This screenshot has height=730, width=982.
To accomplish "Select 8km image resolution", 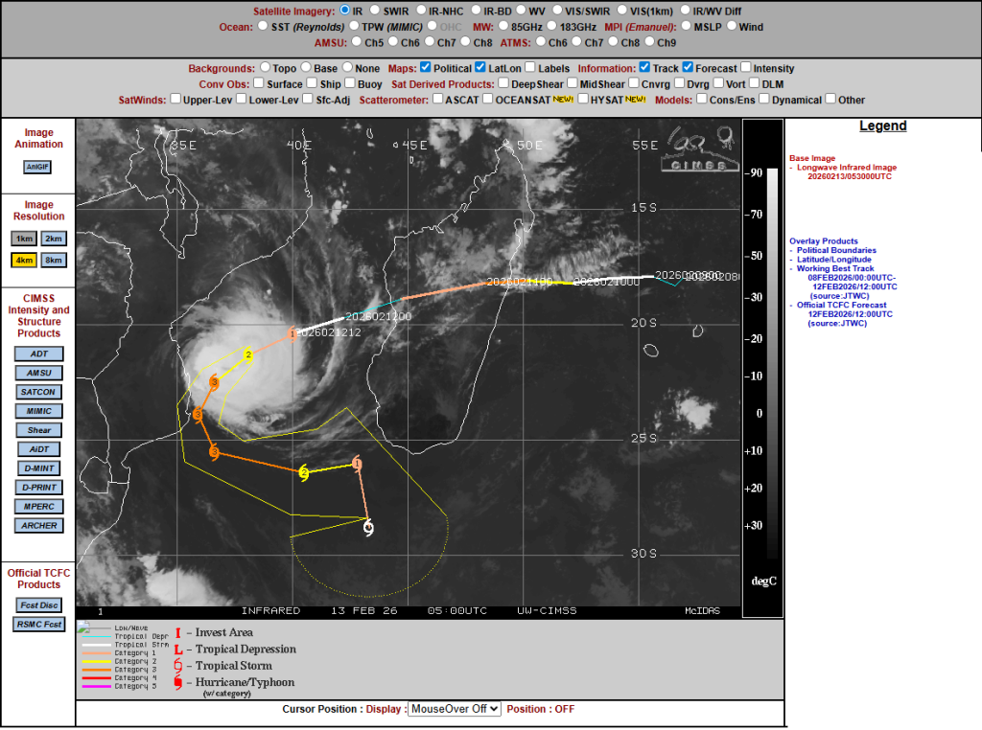I will [54, 260].
